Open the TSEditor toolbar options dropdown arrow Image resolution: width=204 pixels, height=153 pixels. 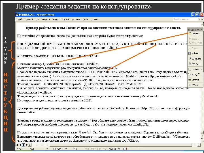[x=198, y=30]
